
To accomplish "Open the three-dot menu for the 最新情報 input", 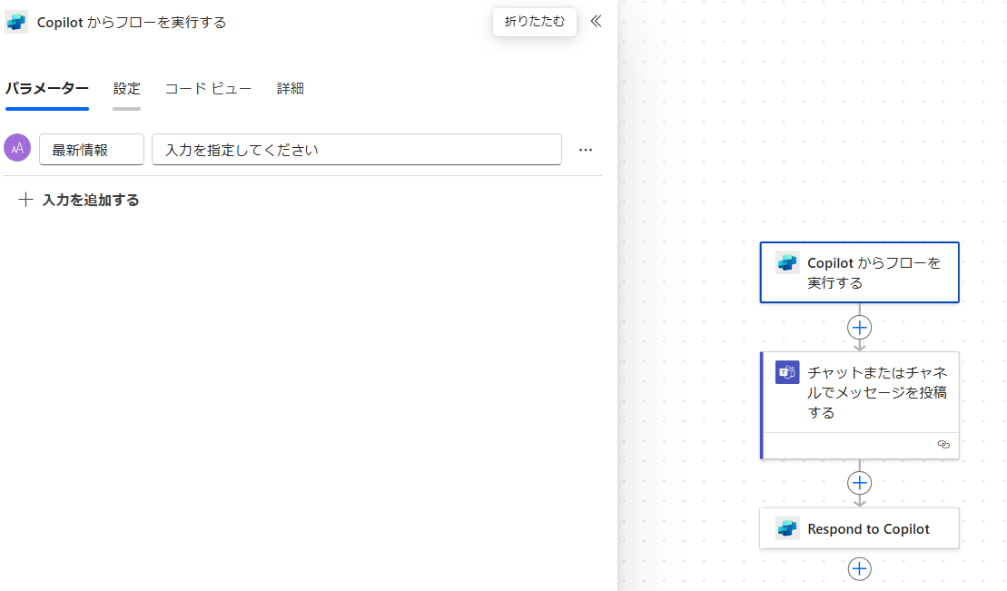I will [x=585, y=150].
